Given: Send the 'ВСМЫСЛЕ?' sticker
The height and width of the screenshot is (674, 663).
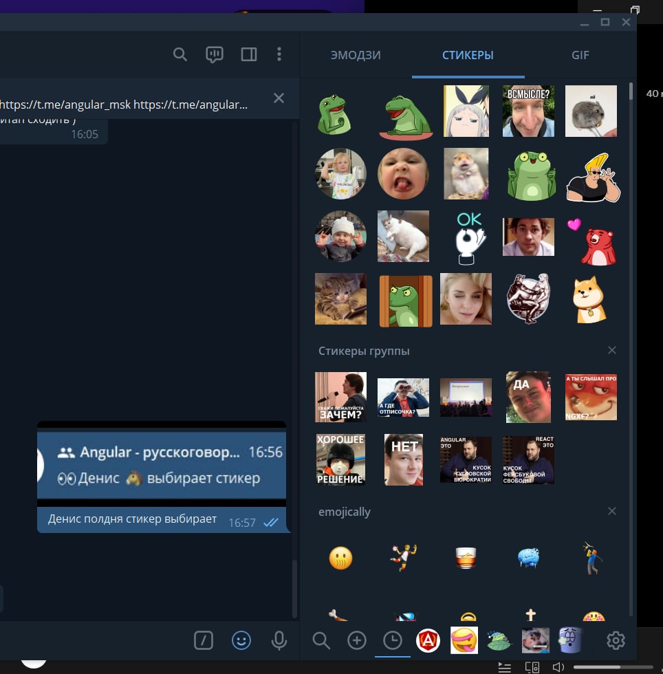Looking at the screenshot, I should click(x=528, y=111).
